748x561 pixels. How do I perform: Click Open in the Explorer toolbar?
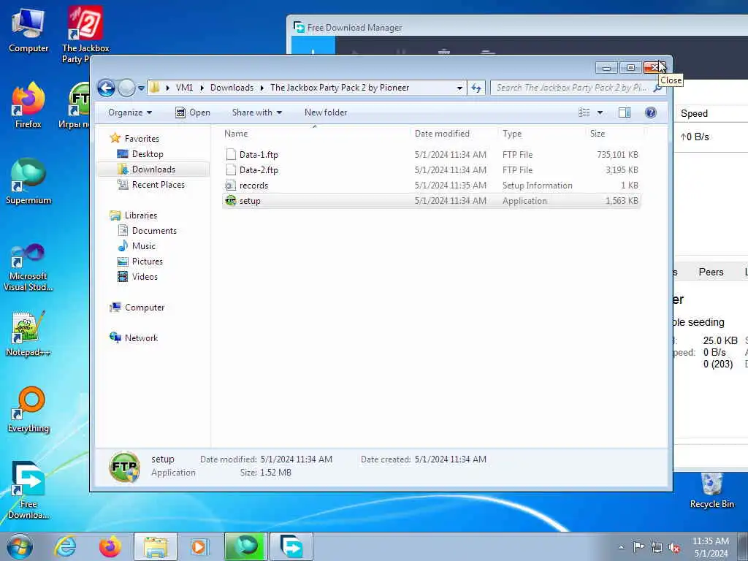pos(193,112)
